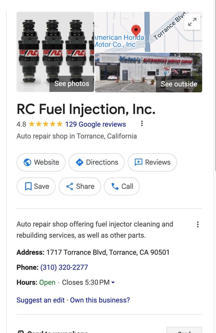
Task: Expand the business hours dropdown arrow
Action: [x=113, y=283]
